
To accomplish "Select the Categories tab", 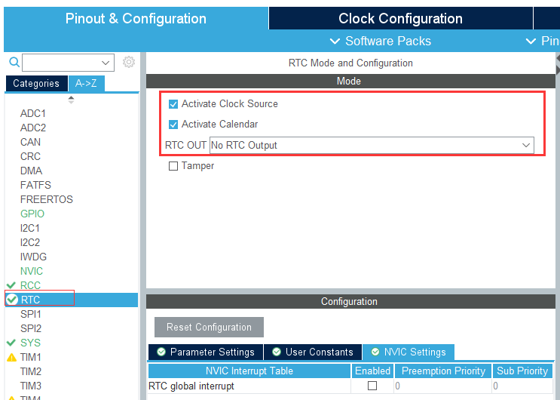I will pyautogui.click(x=36, y=83).
